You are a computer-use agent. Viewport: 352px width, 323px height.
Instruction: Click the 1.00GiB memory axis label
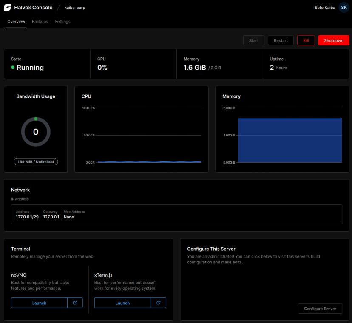(x=230, y=135)
